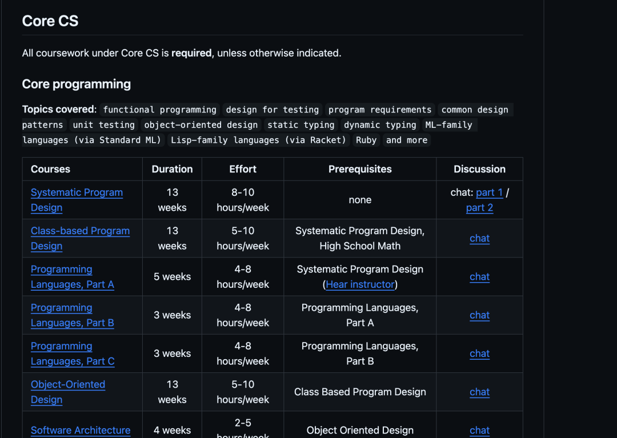617x438 pixels.
Task: Click the 'none' prerequisites cell
Action: (x=360, y=200)
